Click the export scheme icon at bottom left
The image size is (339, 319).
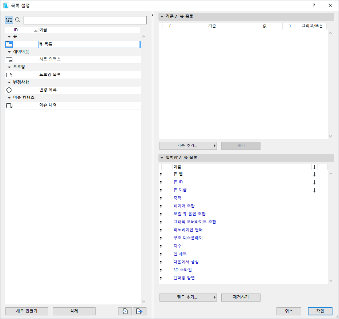(x=140, y=311)
